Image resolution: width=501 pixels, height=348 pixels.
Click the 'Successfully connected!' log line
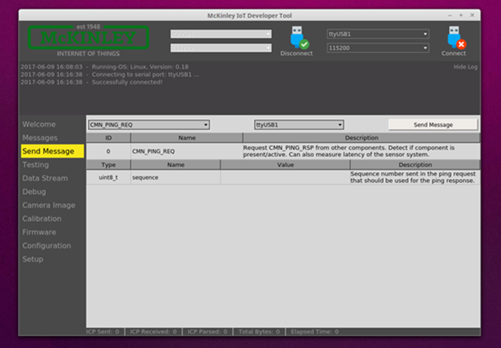tap(91, 82)
